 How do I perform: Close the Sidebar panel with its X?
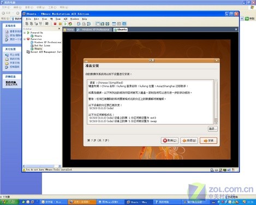[x=59, y=28]
